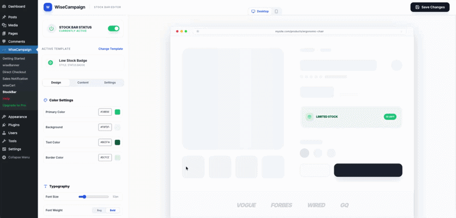The width and height of the screenshot is (456, 218).
Task: Turn off the Stock Bar Status switch
Action: (x=113, y=28)
